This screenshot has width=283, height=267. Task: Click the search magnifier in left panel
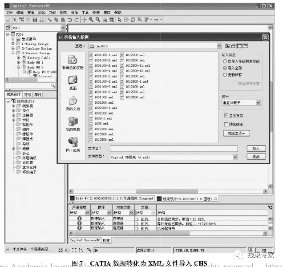click(53, 85)
